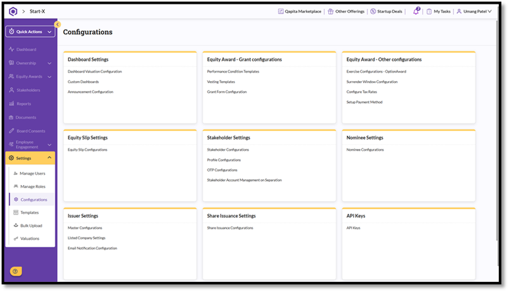Click the Bulk Upload icon

(x=16, y=225)
